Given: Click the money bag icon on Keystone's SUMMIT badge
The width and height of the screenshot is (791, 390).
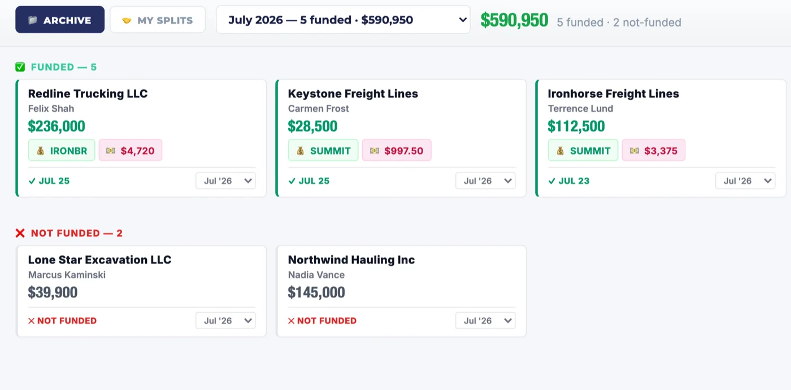Looking at the screenshot, I should [x=301, y=151].
